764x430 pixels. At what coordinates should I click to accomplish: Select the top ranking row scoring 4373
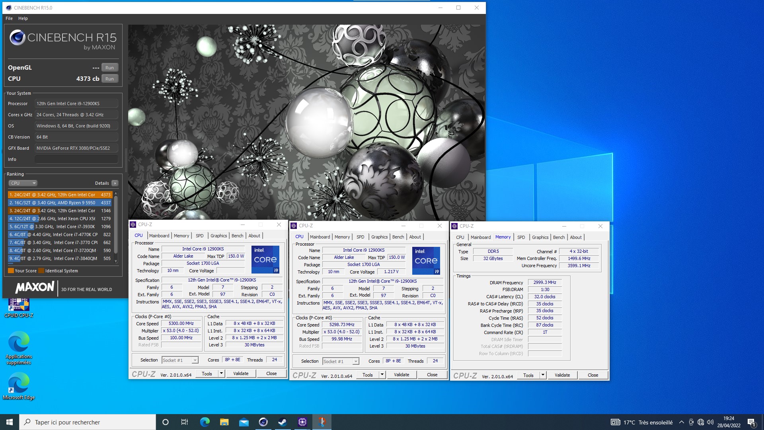click(x=60, y=195)
